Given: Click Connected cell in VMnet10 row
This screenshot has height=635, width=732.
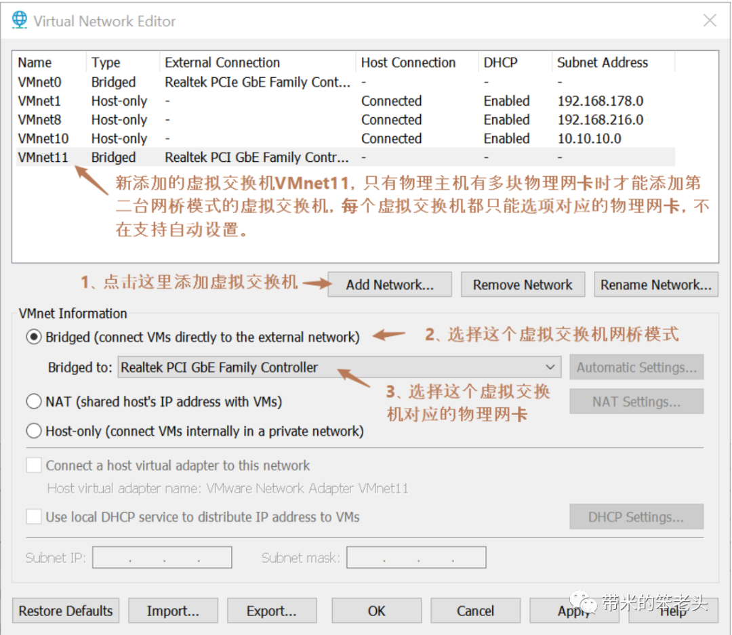Looking at the screenshot, I should click(391, 138).
